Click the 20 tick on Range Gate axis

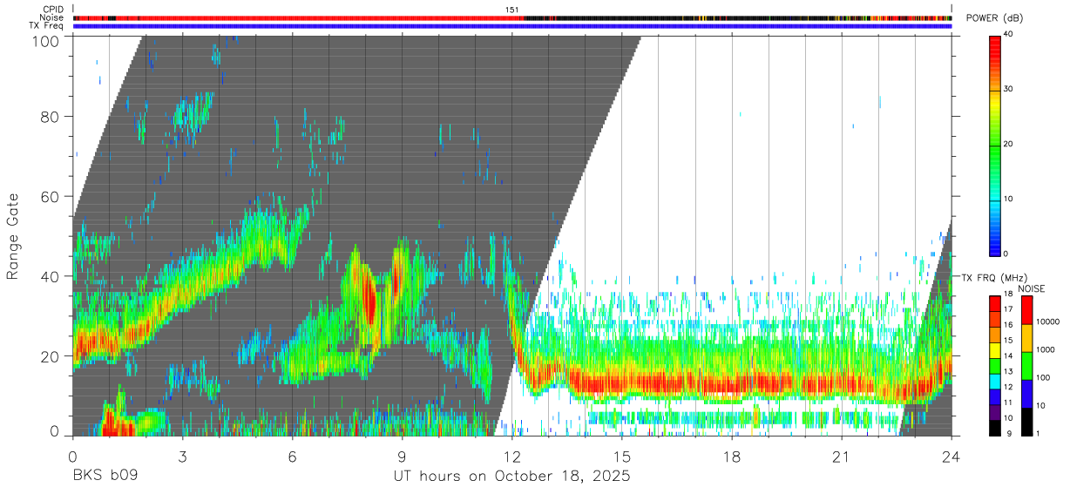tap(51, 356)
